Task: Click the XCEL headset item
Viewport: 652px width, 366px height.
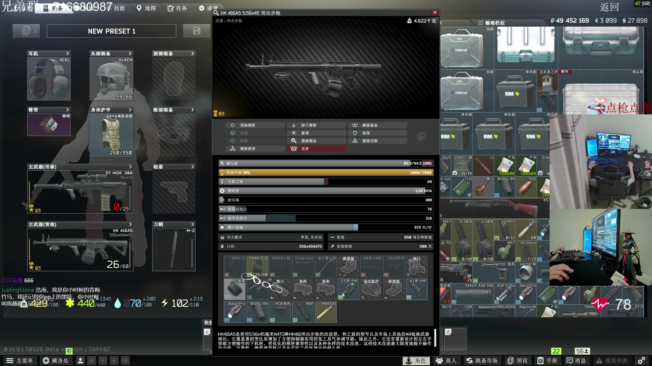Action: pyautogui.click(x=49, y=79)
